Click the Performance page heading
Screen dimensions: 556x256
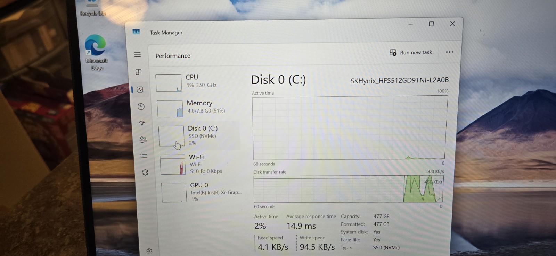[x=173, y=56]
